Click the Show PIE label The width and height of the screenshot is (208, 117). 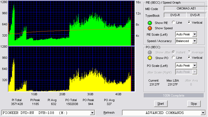161,23
